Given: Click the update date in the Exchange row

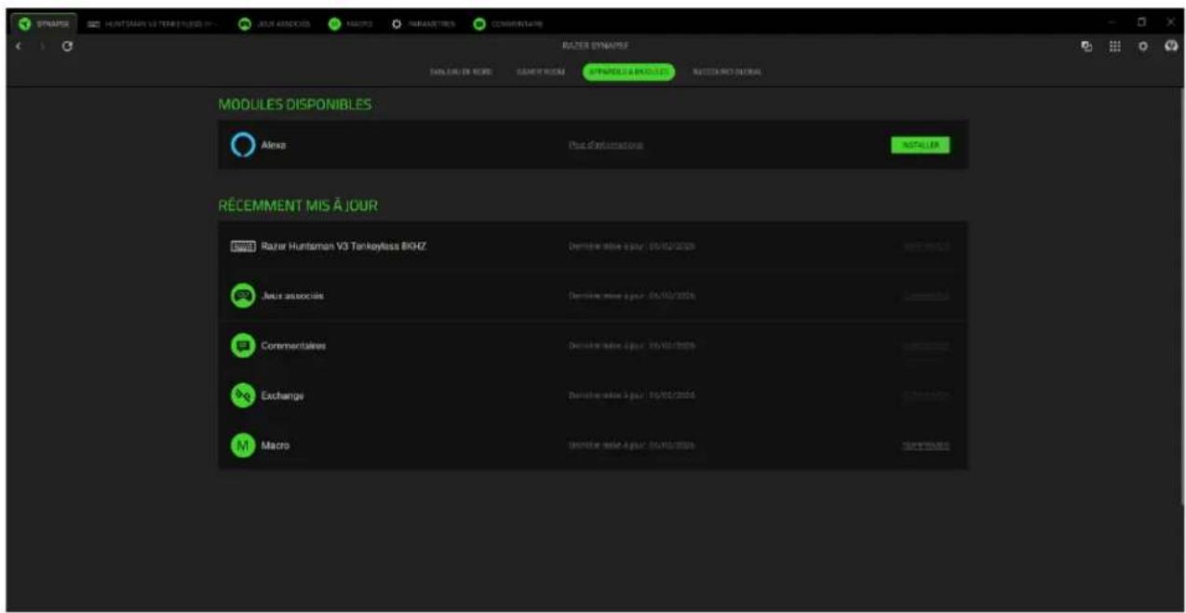Looking at the screenshot, I should pos(632,395).
